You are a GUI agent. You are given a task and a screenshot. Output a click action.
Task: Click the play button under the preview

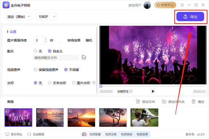(x=153, y=91)
